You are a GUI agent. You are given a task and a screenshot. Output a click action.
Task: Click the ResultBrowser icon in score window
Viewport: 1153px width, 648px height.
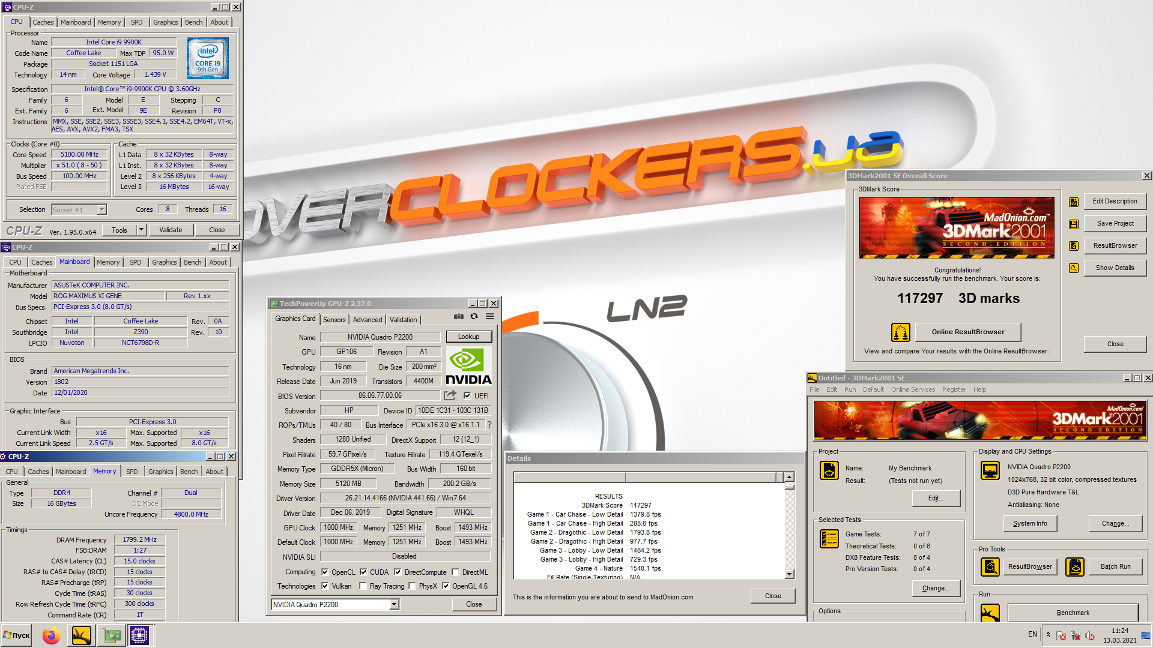pyautogui.click(x=1074, y=246)
